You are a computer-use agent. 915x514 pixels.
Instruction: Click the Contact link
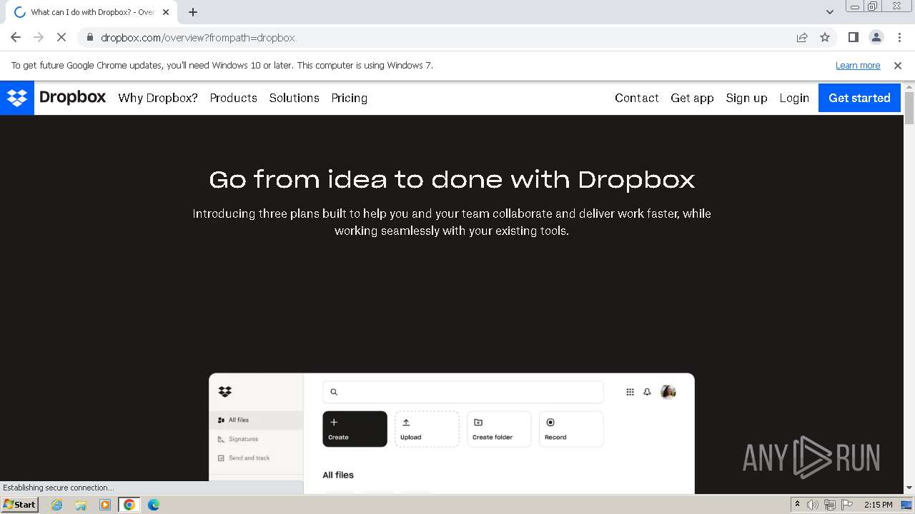637,98
